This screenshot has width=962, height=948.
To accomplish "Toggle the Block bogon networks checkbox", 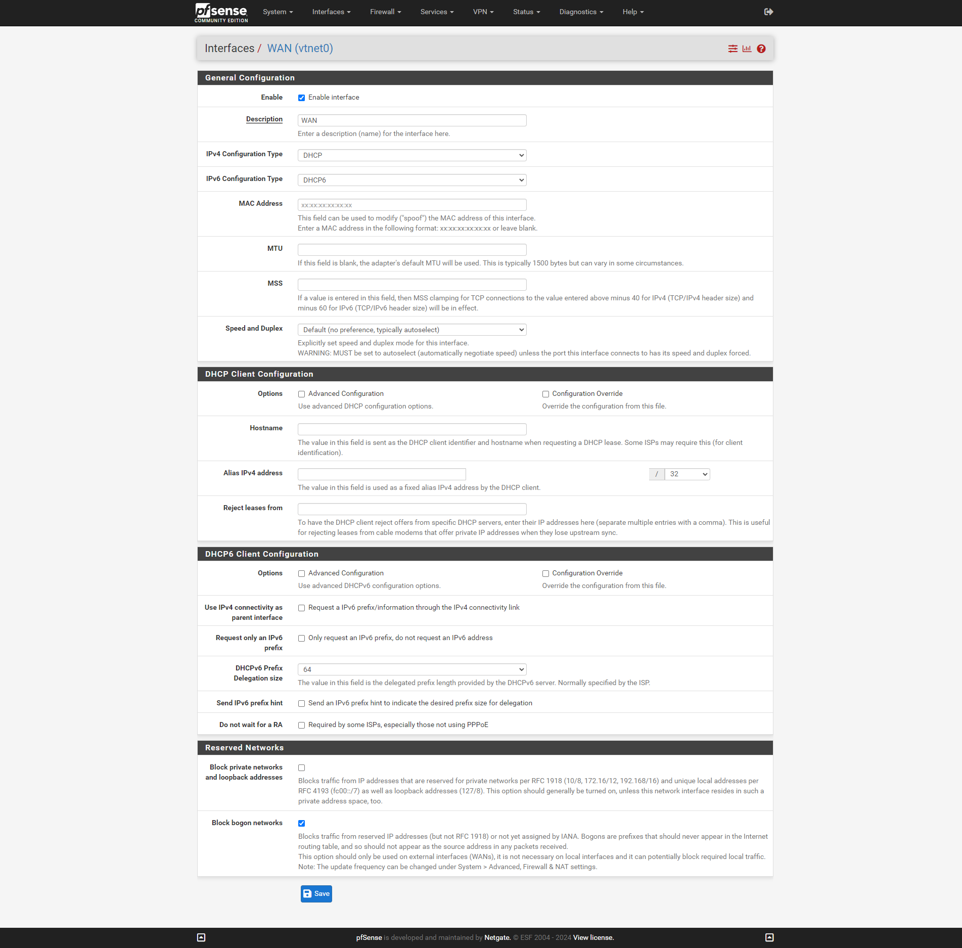I will [301, 823].
